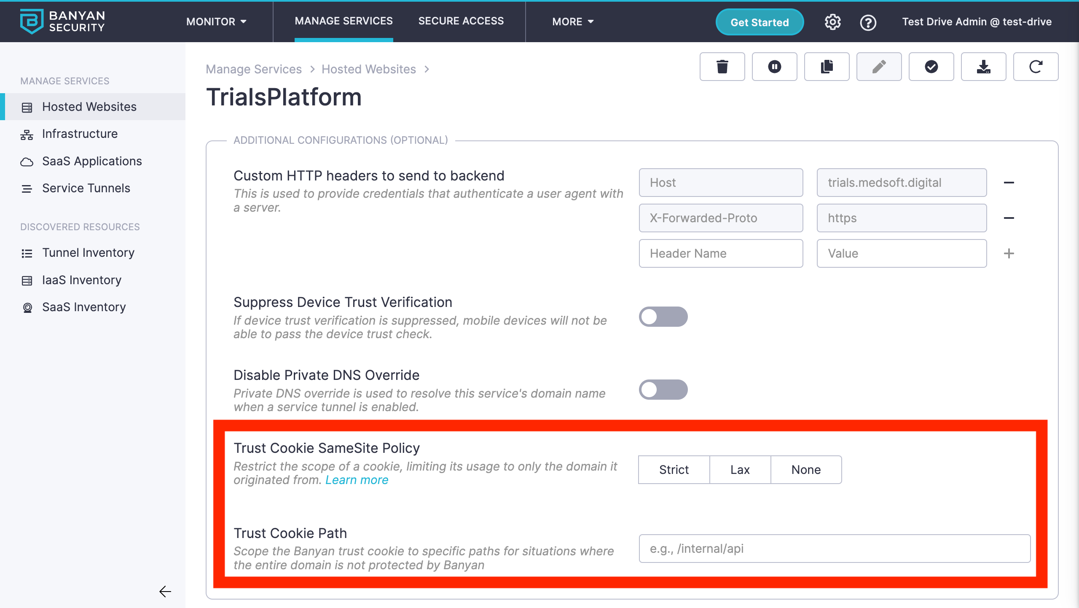This screenshot has height=608, width=1079.
Task: Click the checkmark policy icon
Action: 931,67
